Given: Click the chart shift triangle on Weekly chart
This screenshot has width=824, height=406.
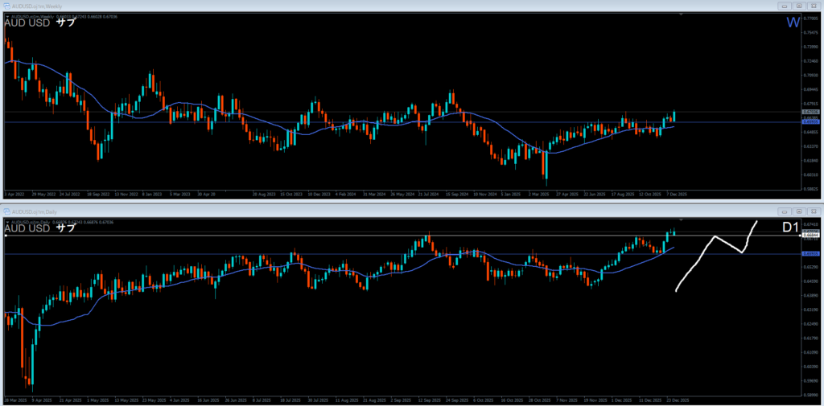Looking at the screenshot, I should click(682, 14).
